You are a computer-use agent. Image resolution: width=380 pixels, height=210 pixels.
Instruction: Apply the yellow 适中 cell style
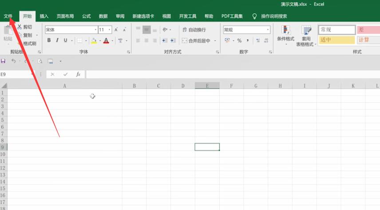(337, 40)
